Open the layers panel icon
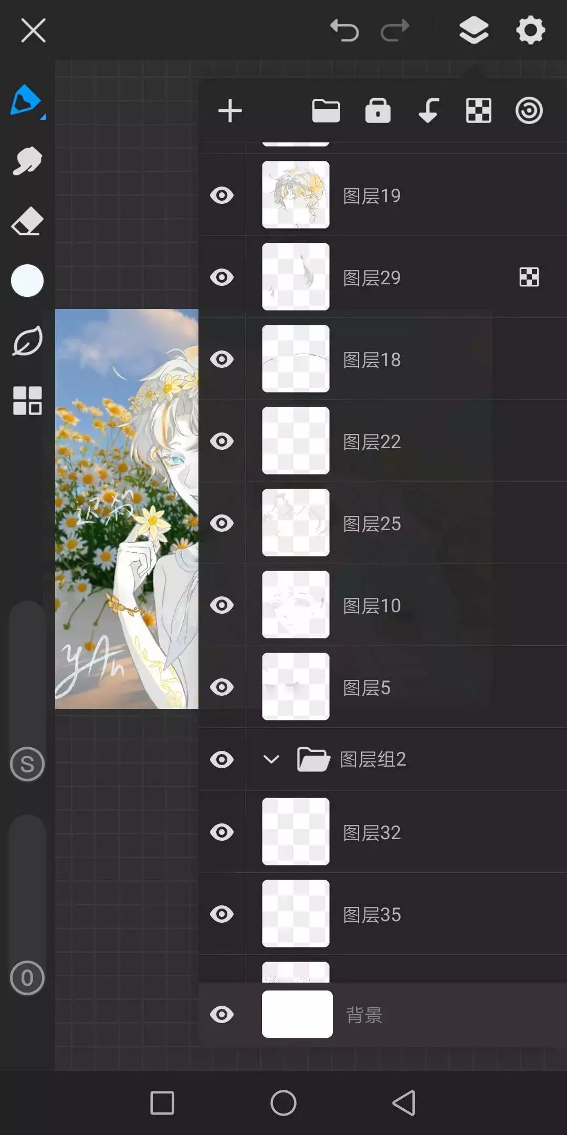The image size is (567, 1135). tap(474, 30)
